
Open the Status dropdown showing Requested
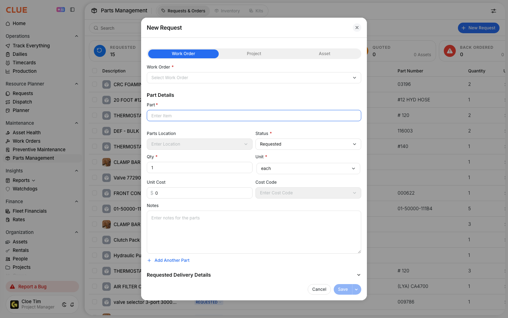coord(308,144)
